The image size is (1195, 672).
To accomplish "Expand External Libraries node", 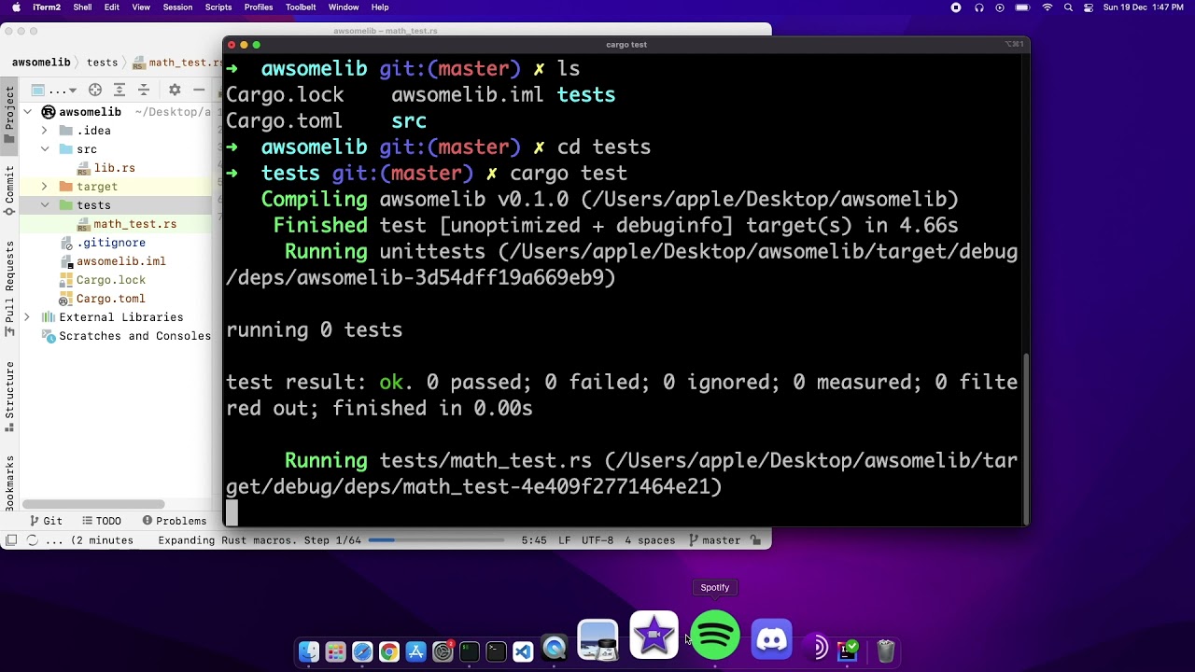I will tap(27, 317).
